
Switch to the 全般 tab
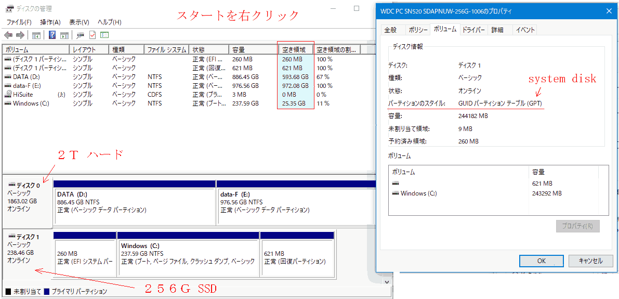pos(390,30)
